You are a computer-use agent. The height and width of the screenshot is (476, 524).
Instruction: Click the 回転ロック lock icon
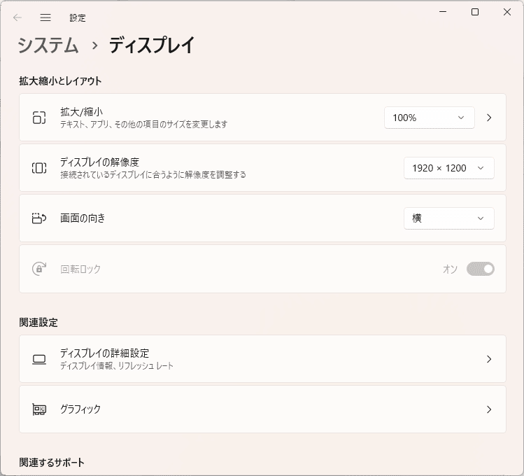click(39, 269)
